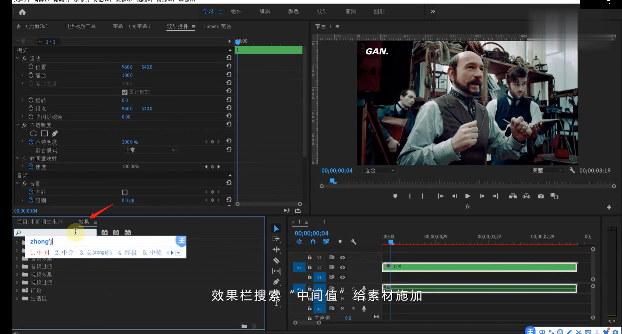The height and width of the screenshot is (334, 622).
Task: Check the 旁路 bypass checkbox
Action: (125, 192)
